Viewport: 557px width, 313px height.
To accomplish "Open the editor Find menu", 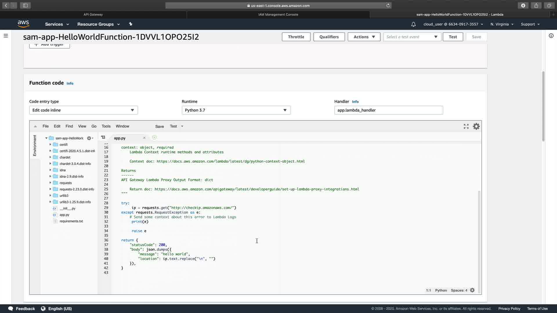I will 69,126.
